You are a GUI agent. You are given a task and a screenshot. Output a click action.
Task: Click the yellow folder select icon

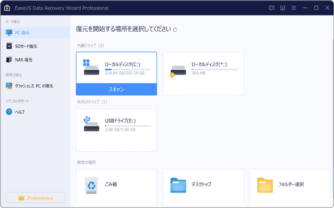(265, 185)
